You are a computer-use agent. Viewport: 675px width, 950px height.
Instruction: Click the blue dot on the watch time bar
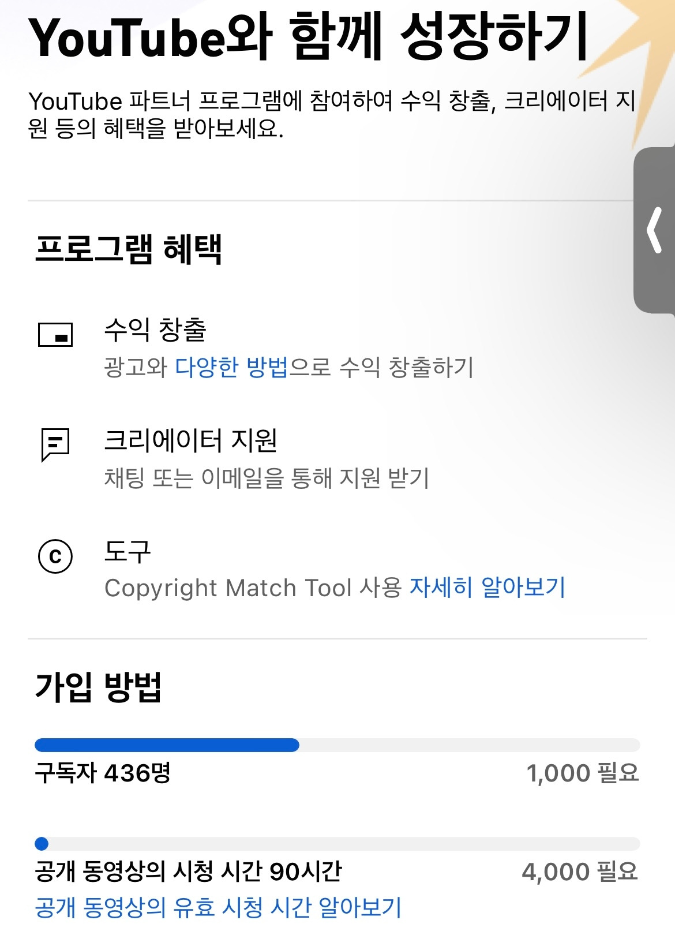42,844
